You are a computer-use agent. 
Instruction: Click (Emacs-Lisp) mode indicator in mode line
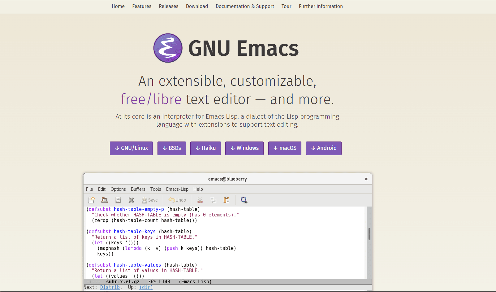coord(195,282)
